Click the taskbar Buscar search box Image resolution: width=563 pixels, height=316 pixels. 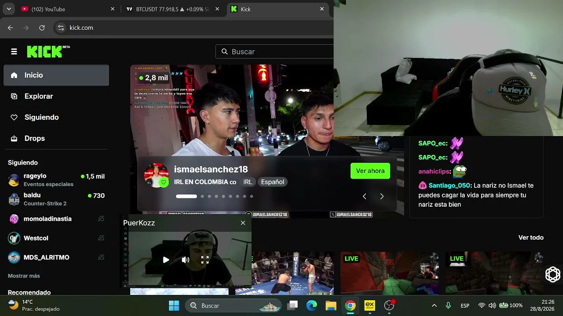point(233,305)
